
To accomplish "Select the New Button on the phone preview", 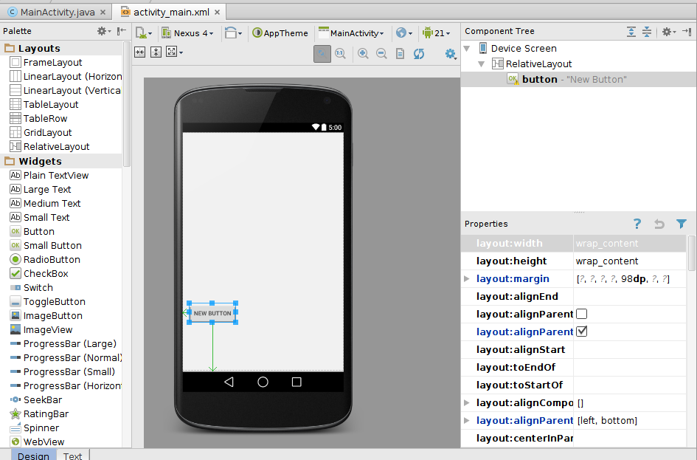I will 212,313.
